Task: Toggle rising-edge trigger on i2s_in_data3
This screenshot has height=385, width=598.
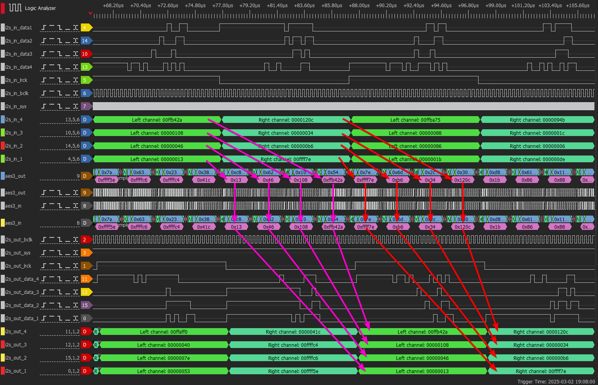Action: tap(44, 54)
